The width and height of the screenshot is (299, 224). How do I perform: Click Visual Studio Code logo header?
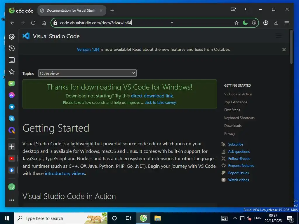coord(51,36)
